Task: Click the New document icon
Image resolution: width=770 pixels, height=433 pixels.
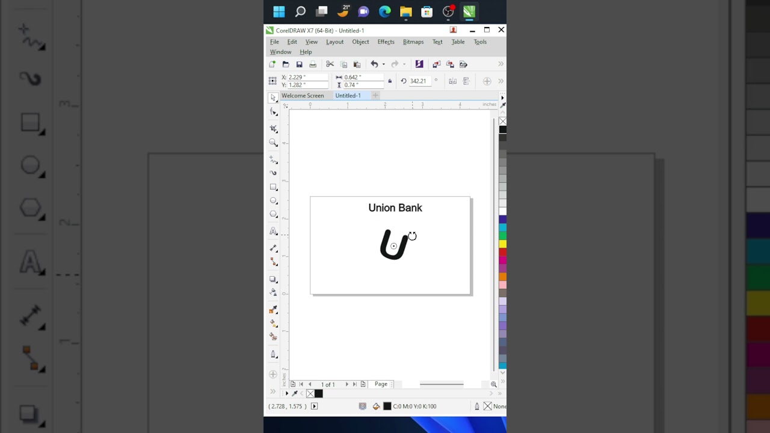Action: (x=273, y=64)
